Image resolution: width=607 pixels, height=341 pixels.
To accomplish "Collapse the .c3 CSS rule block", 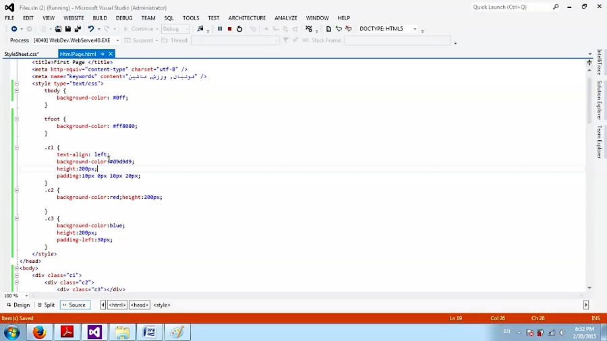I will [x=17, y=218].
